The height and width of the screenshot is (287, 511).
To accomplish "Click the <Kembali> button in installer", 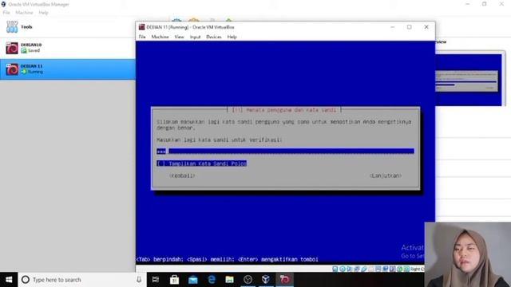I will point(182,175).
